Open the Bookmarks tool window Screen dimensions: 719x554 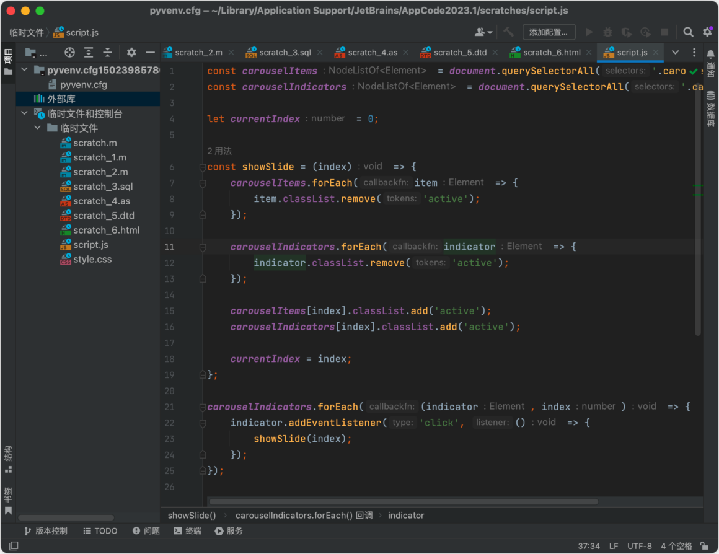pyautogui.click(x=8, y=501)
